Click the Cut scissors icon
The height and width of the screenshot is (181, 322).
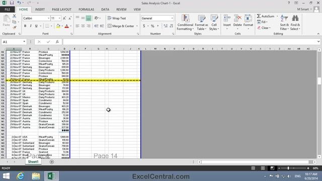tap(14, 16)
